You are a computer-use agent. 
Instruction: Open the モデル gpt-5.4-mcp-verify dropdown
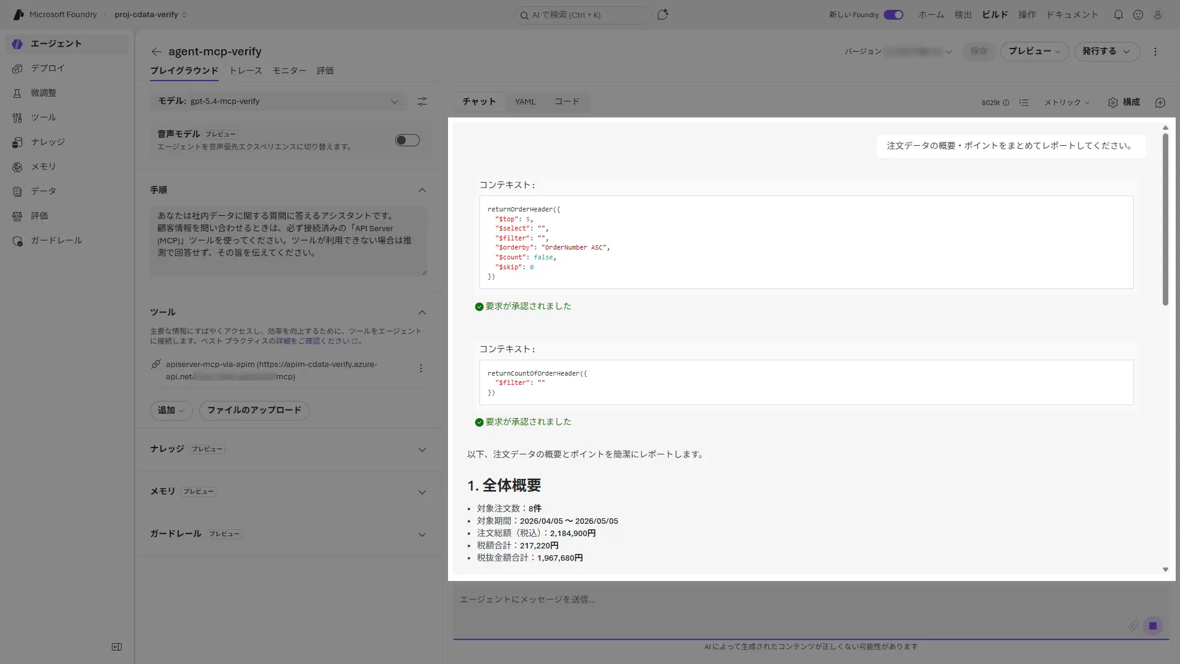click(x=278, y=101)
